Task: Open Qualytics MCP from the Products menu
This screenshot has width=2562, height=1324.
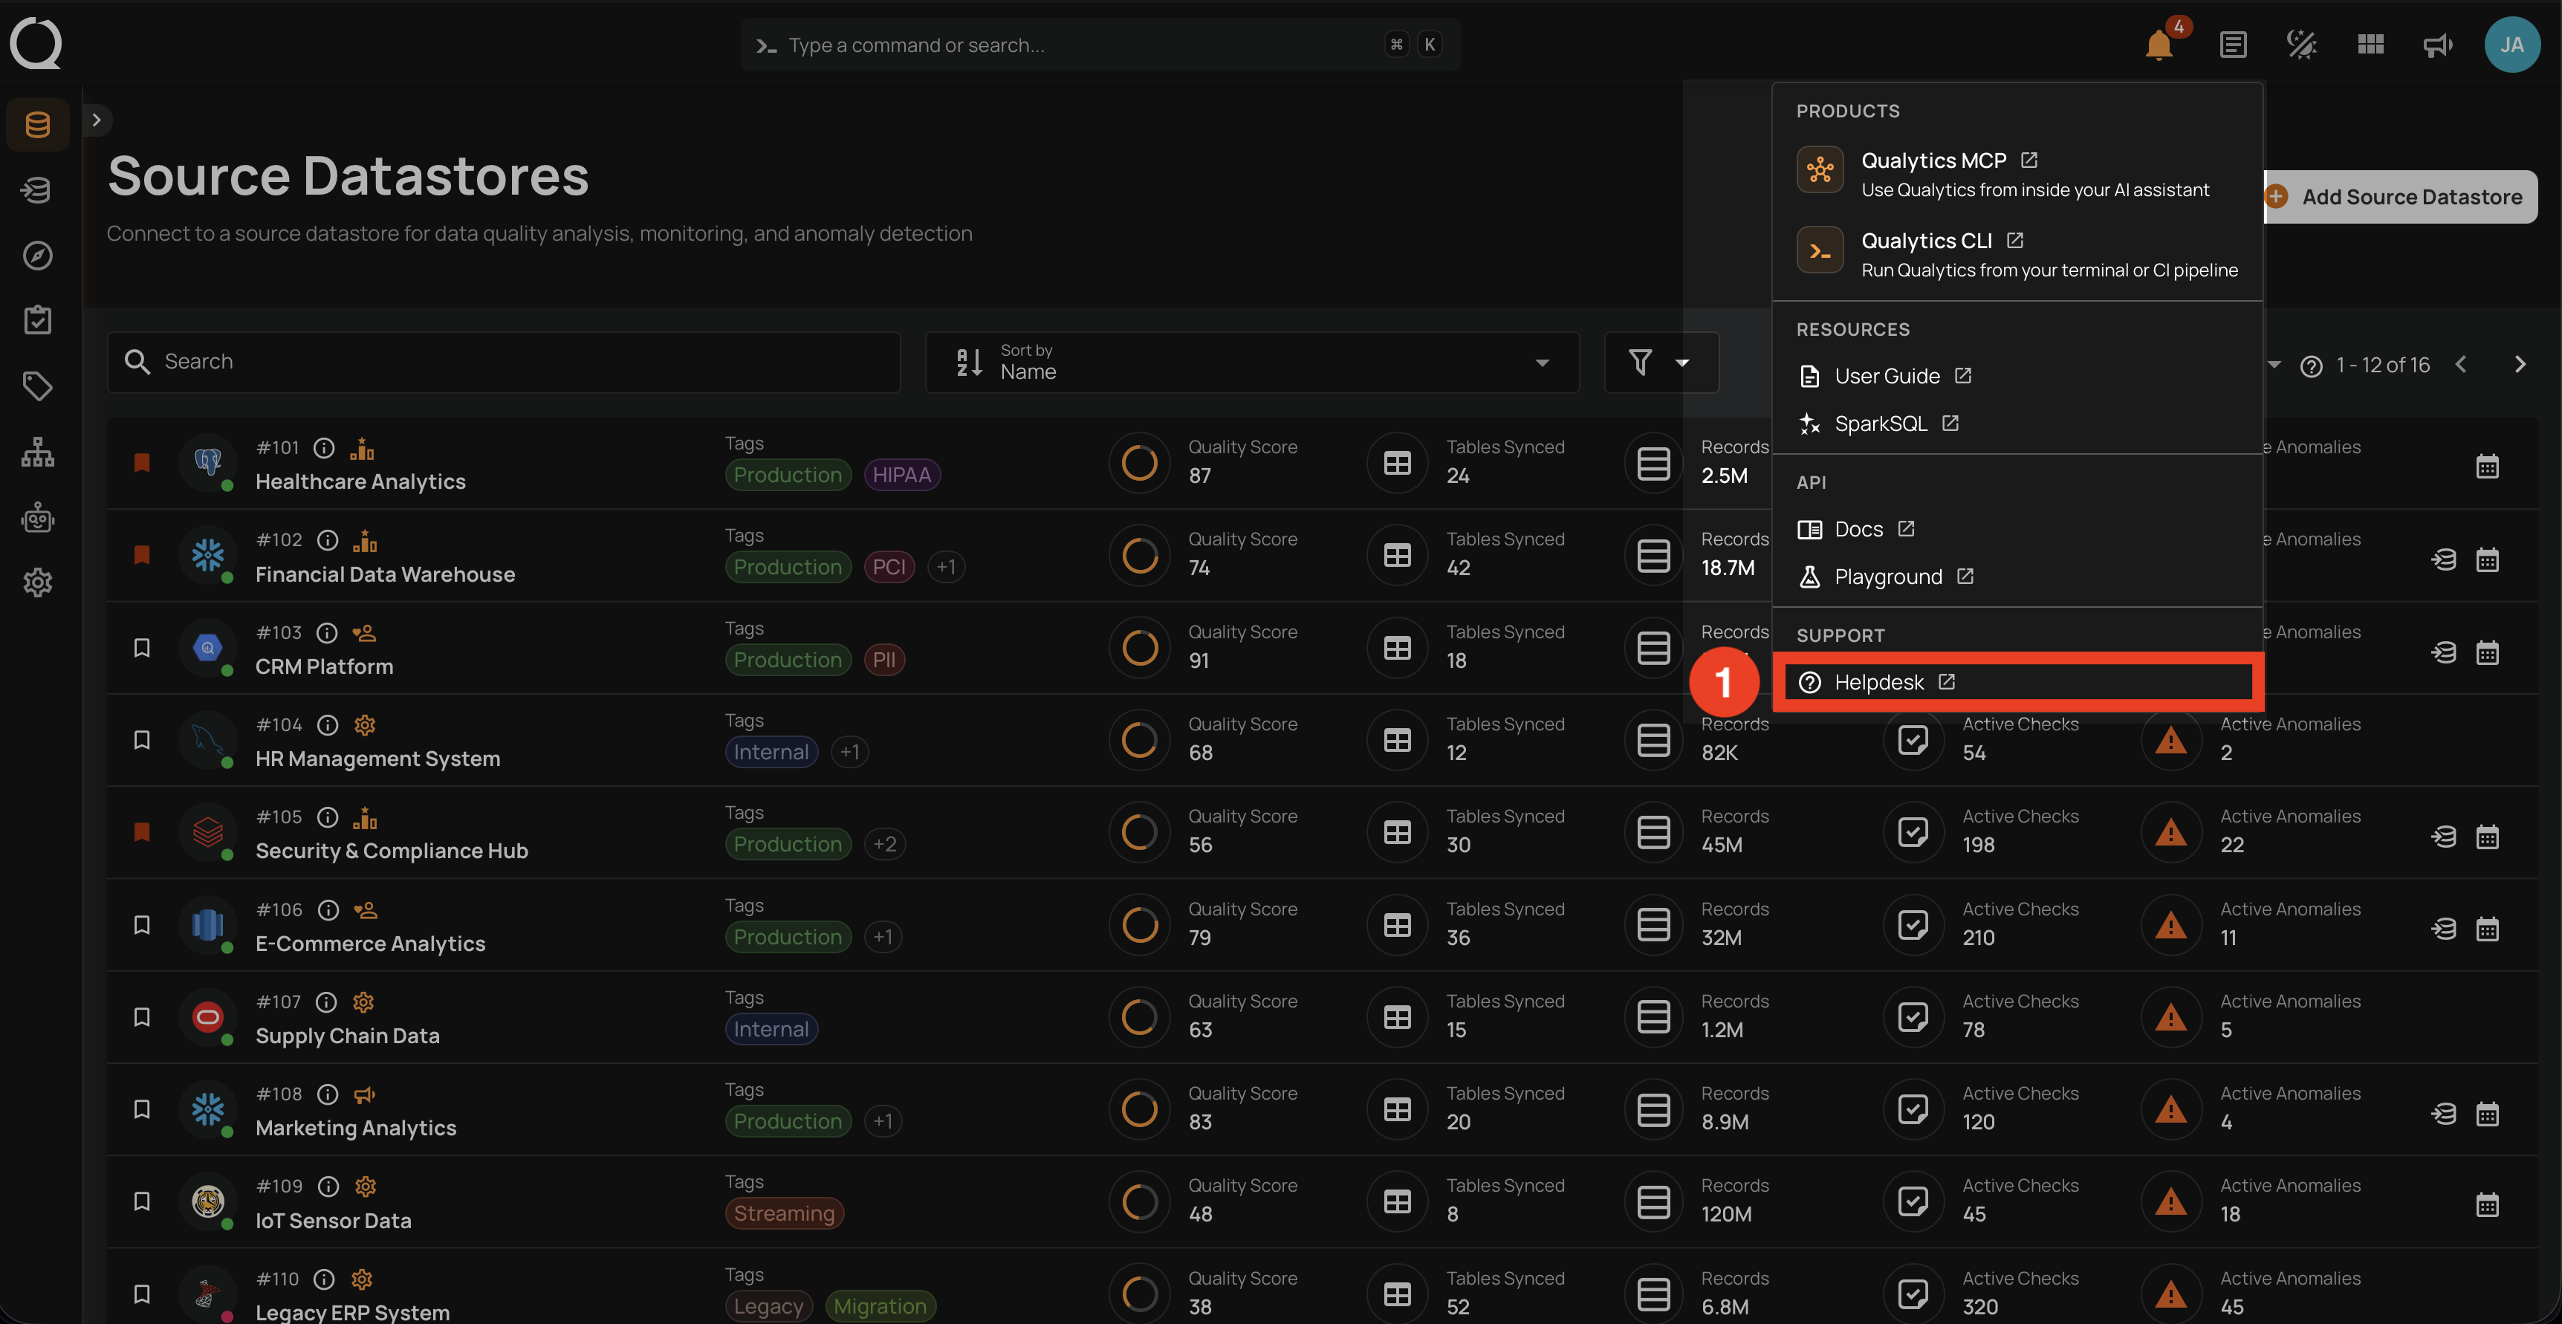Action: (x=2017, y=174)
